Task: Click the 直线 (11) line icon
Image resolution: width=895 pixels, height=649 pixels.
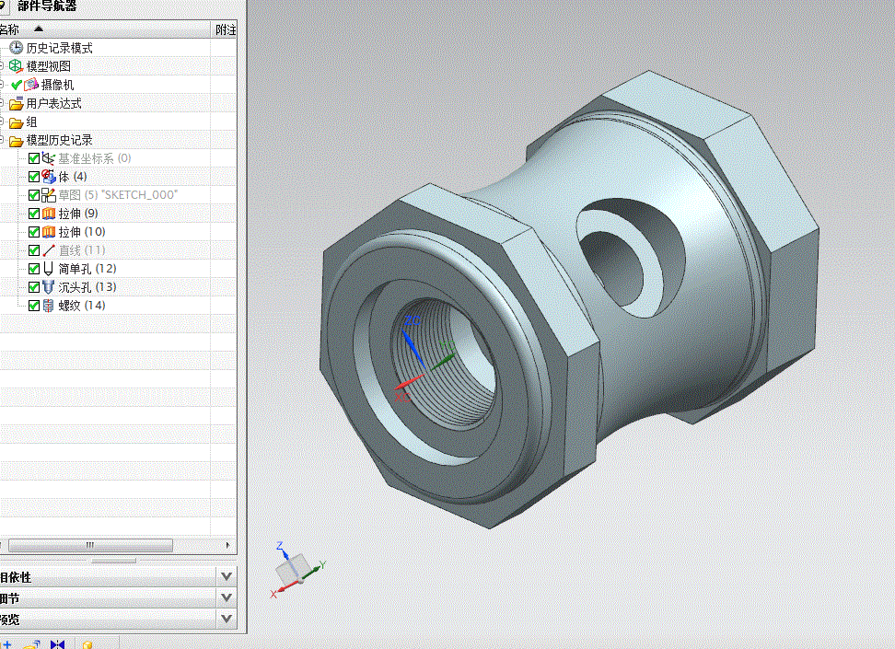Action: pos(49,250)
